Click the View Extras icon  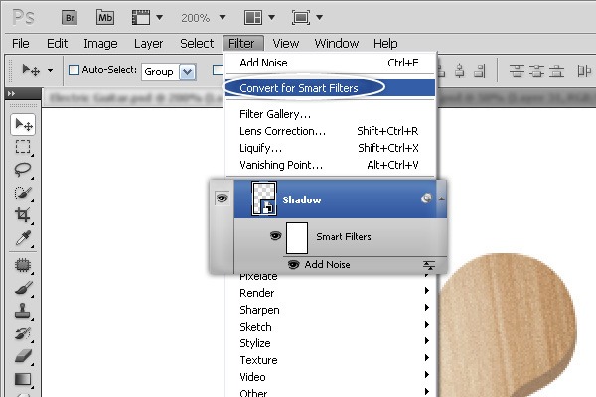pos(141,18)
